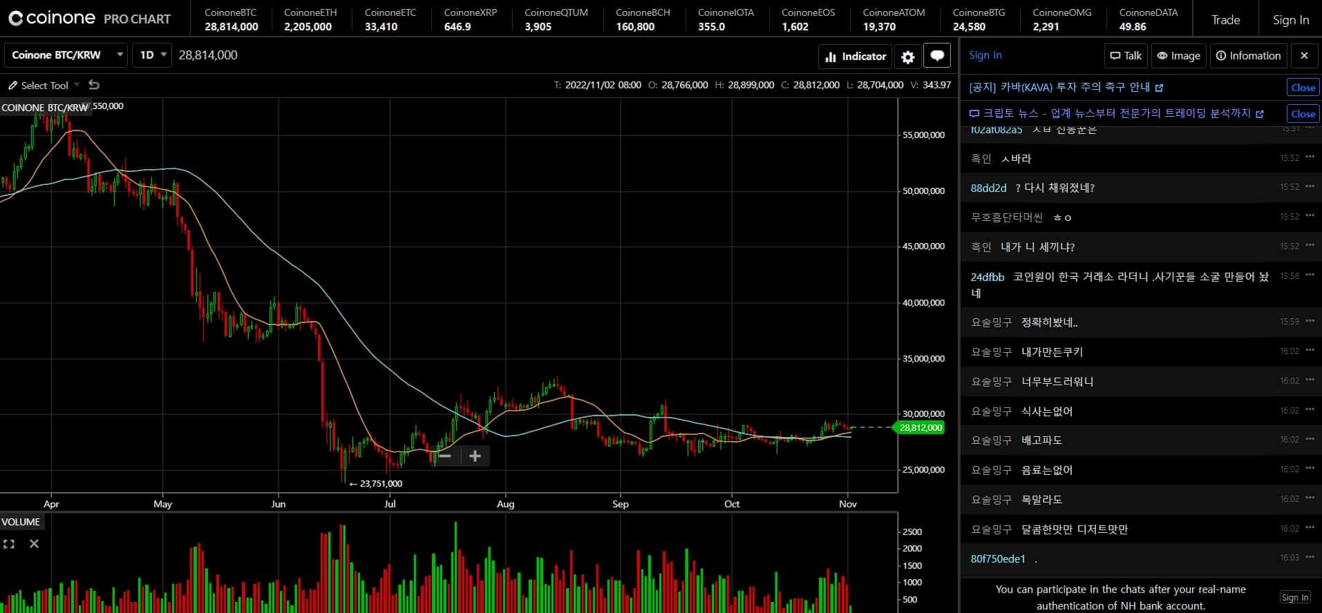Screen dimensions: 1322x613
Task: Toggle the chat speech-bubble button
Action: pyautogui.click(x=937, y=56)
